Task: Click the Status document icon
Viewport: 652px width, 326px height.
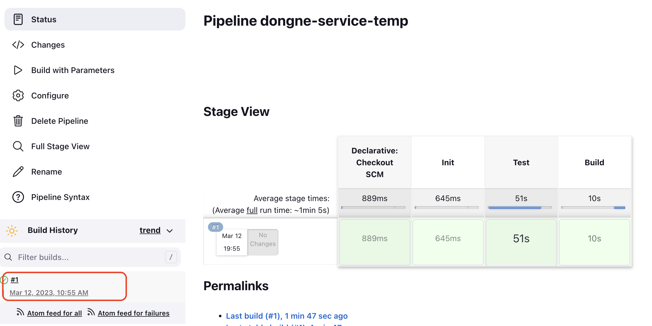Action: tap(18, 19)
